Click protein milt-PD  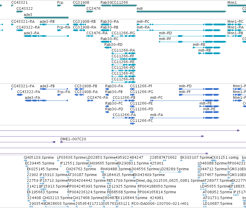click(x=199, y=89)
